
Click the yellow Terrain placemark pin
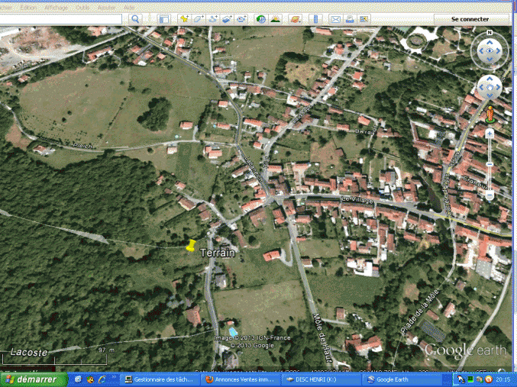[x=190, y=244]
